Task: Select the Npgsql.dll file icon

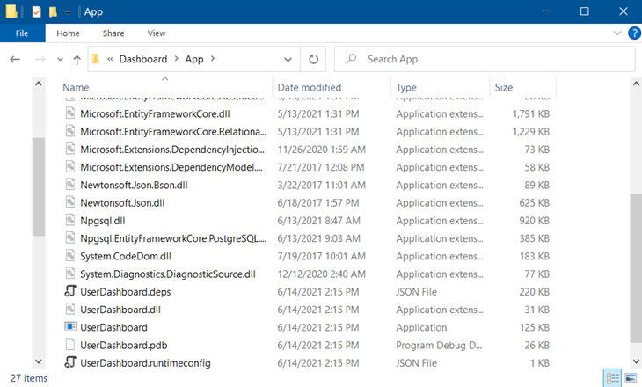Action: point(70,220)
